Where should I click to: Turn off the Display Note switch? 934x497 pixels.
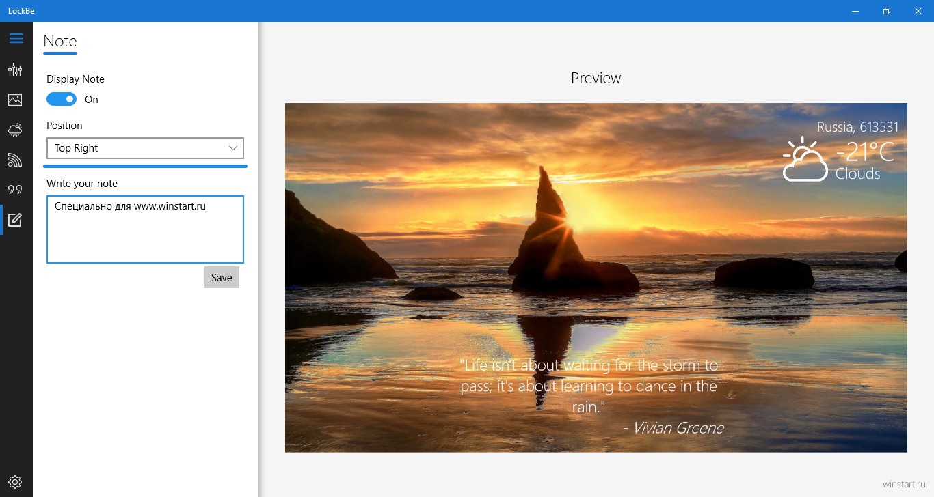click(x=62, y=100)
